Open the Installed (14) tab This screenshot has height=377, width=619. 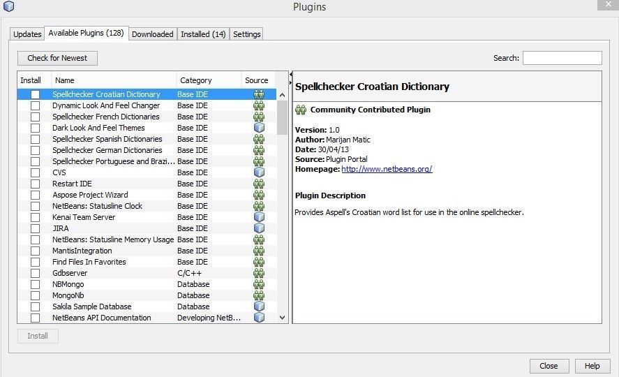(203, 34)
